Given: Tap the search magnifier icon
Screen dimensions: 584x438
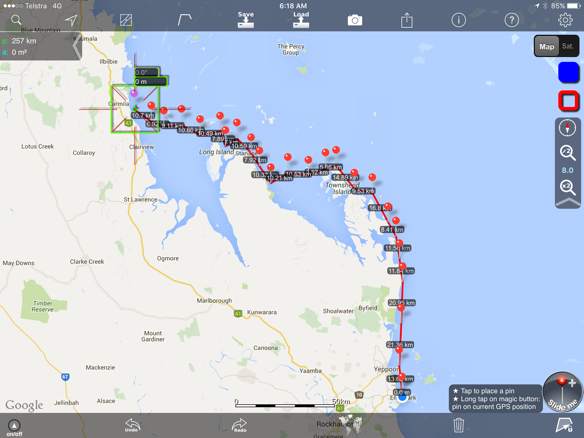Looking at the screenshot, I should (16, 20).
